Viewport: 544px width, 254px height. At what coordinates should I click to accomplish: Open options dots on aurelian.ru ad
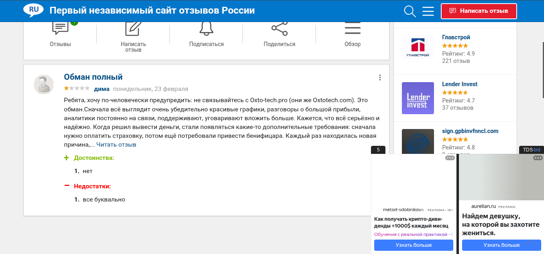(x=538, y=158)
